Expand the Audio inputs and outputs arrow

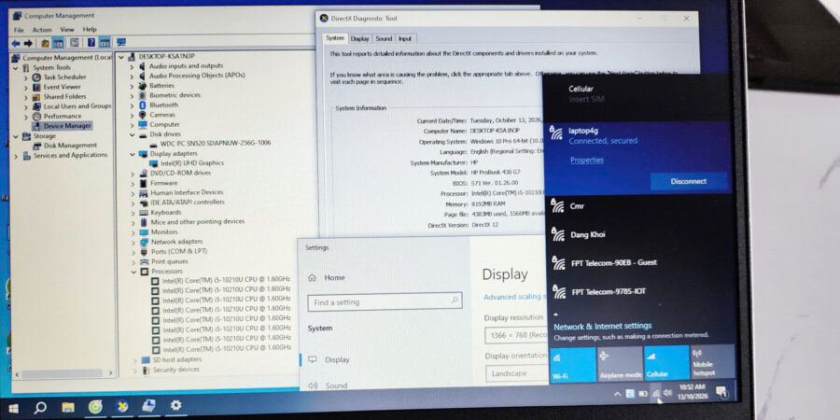pos(132,66)
